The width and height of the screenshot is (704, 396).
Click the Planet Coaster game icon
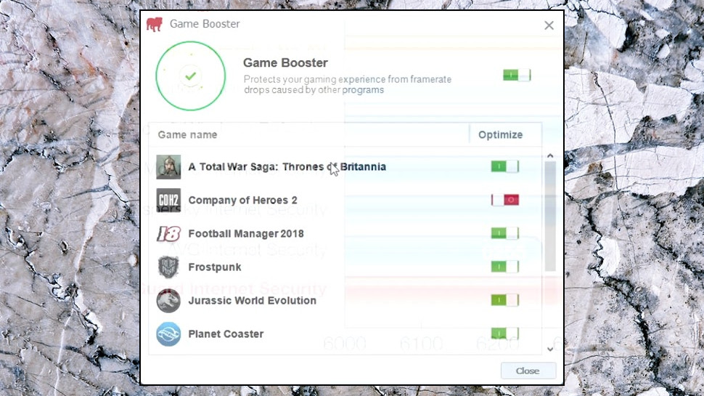pos(168,334)
